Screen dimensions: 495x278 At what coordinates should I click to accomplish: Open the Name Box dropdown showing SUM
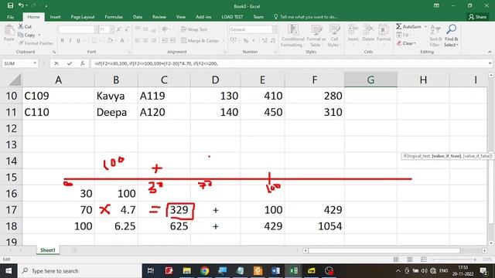35,63
